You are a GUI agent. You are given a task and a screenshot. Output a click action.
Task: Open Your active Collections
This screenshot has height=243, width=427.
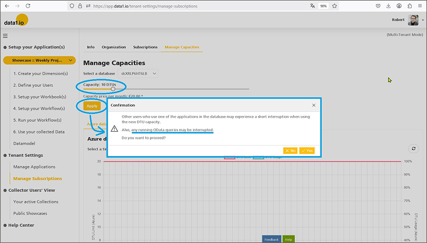coord(35,202)
